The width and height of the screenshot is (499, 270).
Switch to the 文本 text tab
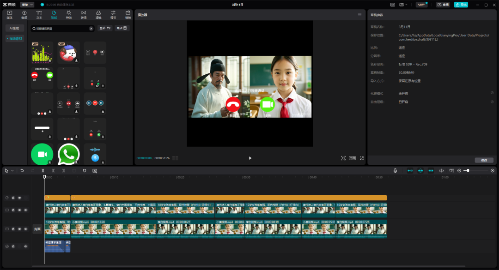[39, 14]
